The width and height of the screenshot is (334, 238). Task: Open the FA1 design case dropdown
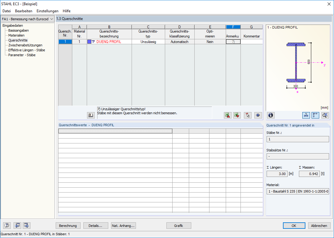(27, 19)
